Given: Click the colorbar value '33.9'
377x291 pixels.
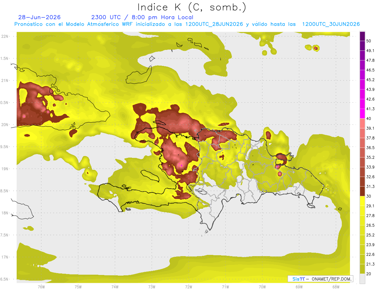Looking at the screenshot, I should point(370,167).
